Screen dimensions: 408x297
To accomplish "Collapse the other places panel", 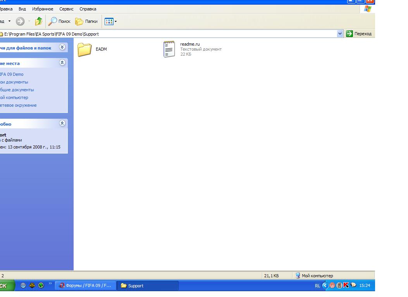I will [62, 63].
